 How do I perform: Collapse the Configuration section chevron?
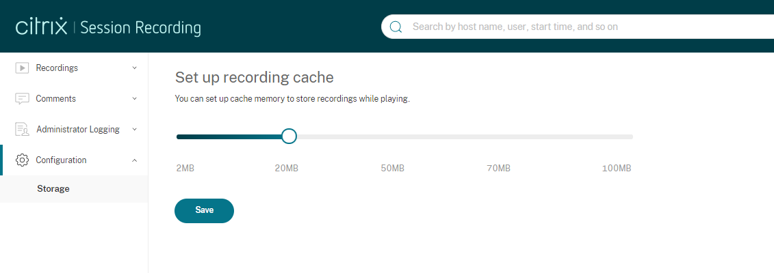pos(134,160)
